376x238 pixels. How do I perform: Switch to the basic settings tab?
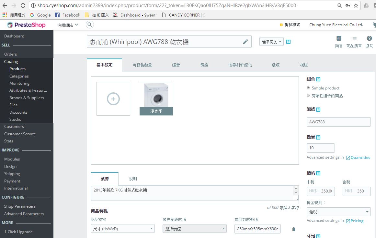(104, 65)
